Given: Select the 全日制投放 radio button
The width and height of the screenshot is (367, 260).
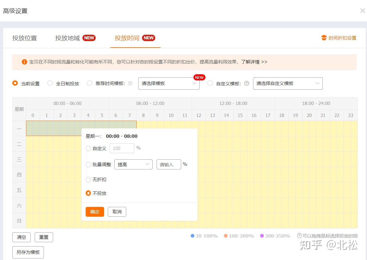Looking at the screenshot, I should 50,83.
